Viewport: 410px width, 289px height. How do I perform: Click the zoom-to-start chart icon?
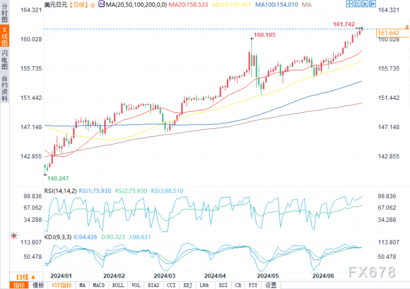click(x=357, y=4)
